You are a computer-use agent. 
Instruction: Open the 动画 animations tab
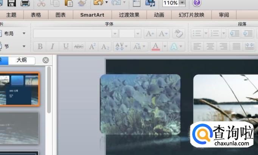[159, 15]
